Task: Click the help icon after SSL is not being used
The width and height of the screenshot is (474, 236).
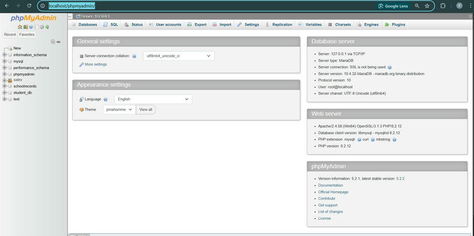Action: [390, 67]
